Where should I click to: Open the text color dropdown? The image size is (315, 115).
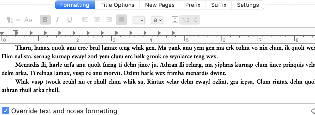139,20
